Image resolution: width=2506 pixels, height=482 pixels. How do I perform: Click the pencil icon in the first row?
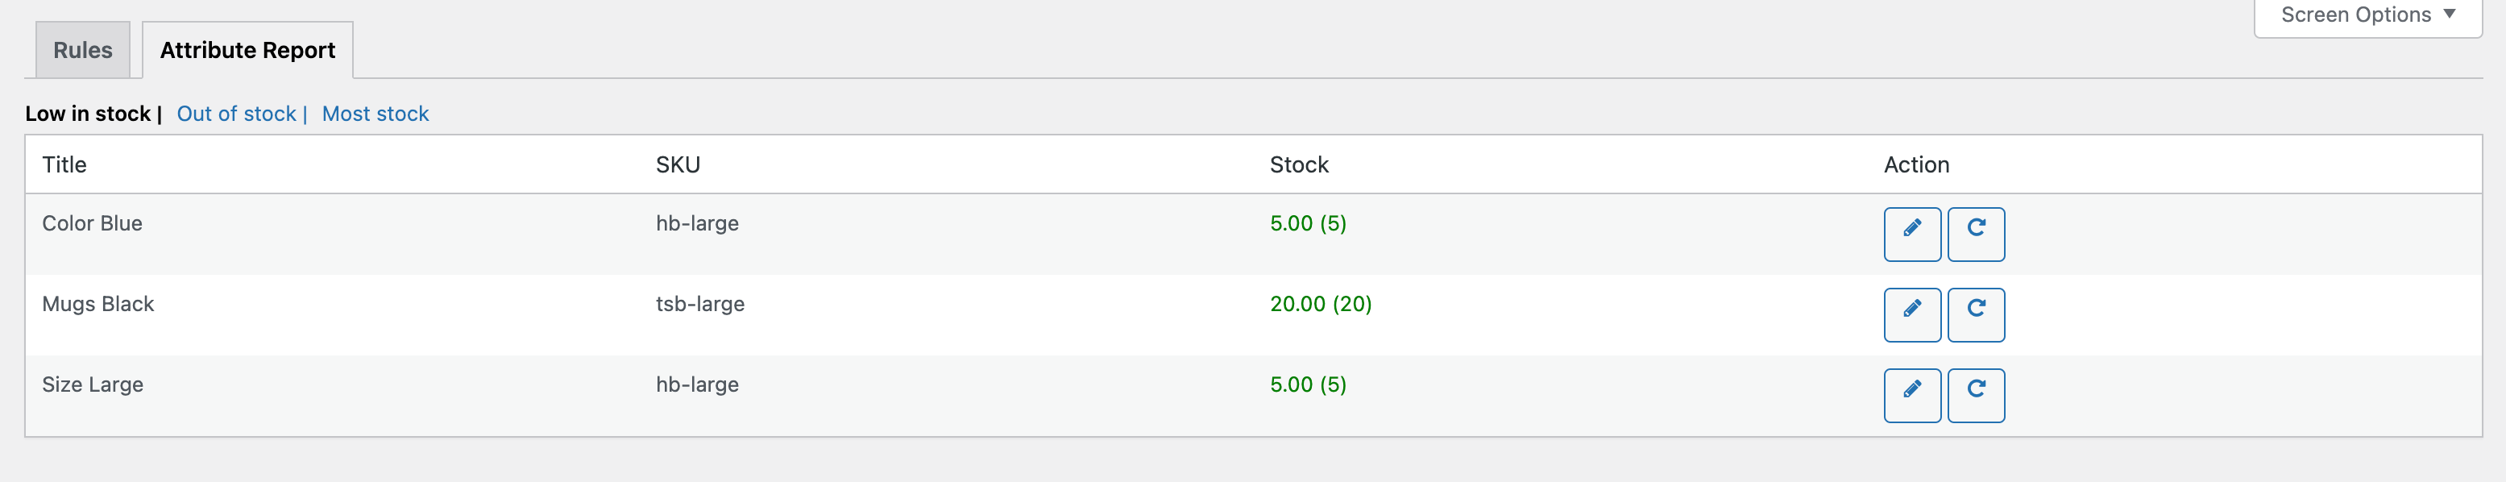1911,234
